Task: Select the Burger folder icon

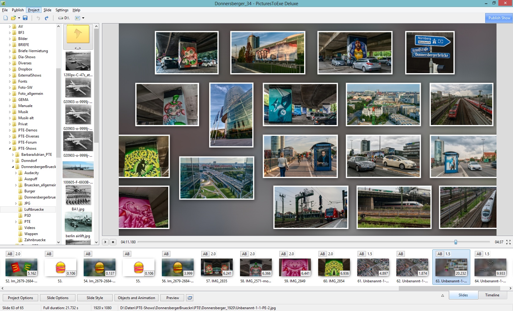Action: (x=20, y=191)
